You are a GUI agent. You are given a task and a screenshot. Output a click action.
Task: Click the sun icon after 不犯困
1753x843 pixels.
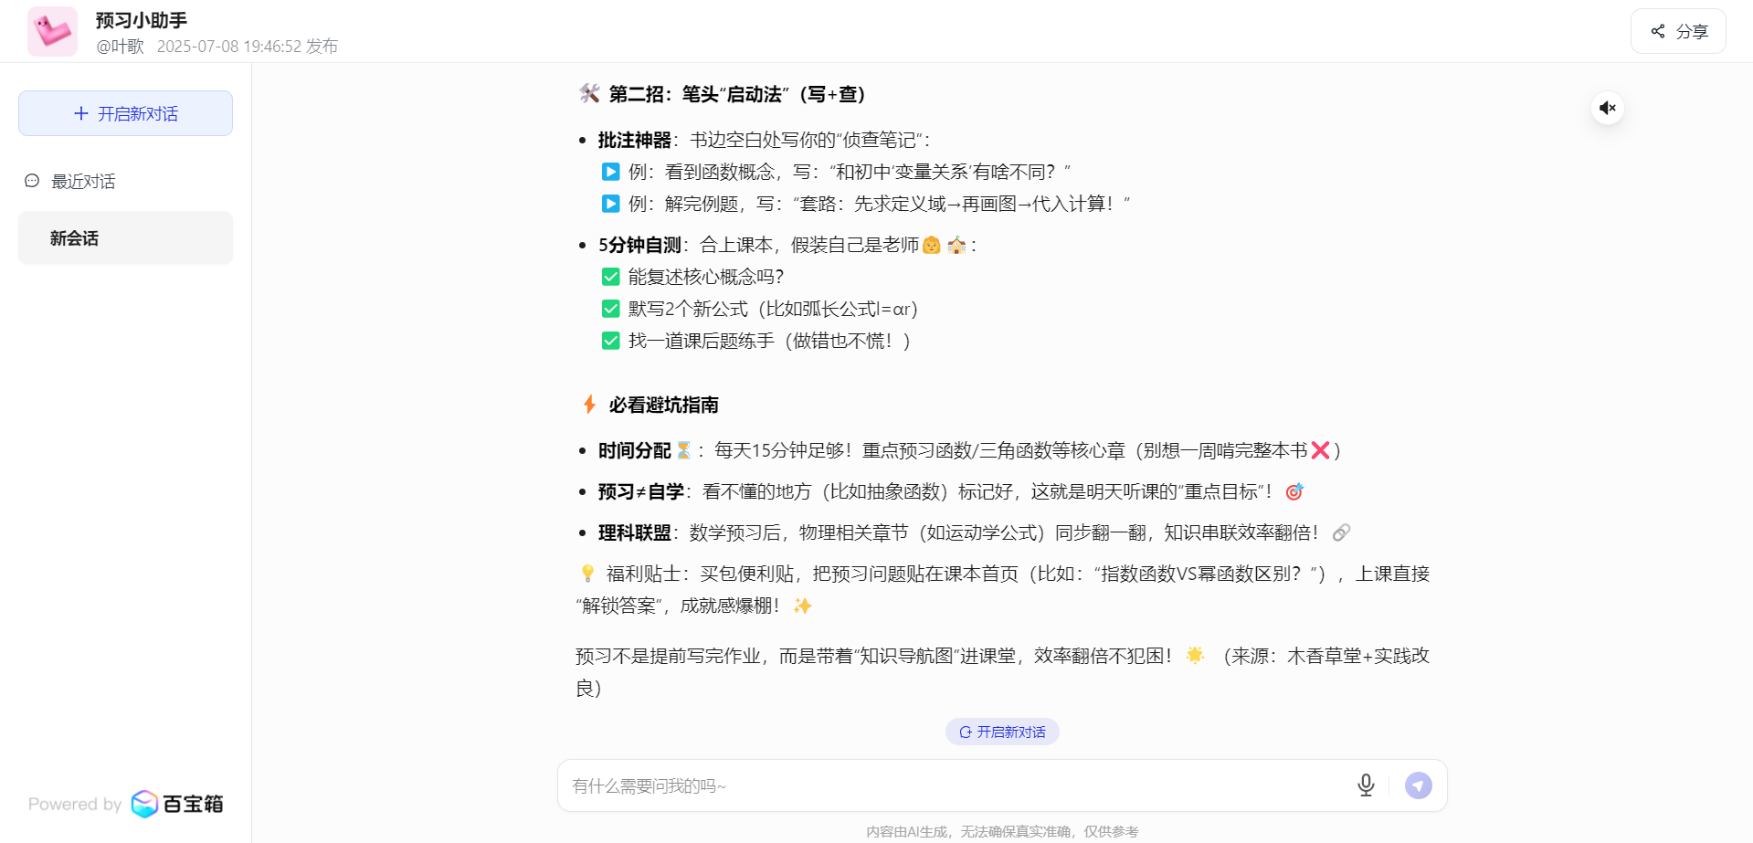pyautogui.click(x=1195, y=655)
